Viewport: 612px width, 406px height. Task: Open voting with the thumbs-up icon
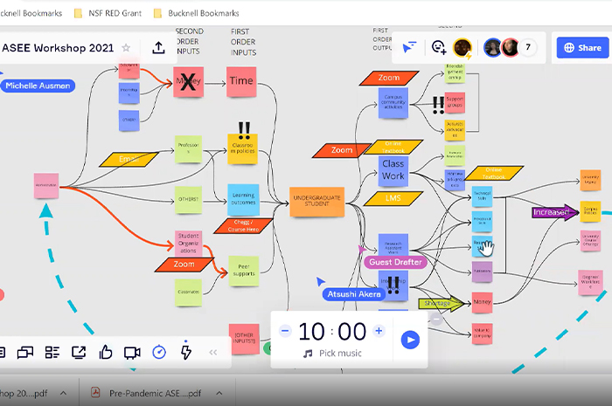106,352
